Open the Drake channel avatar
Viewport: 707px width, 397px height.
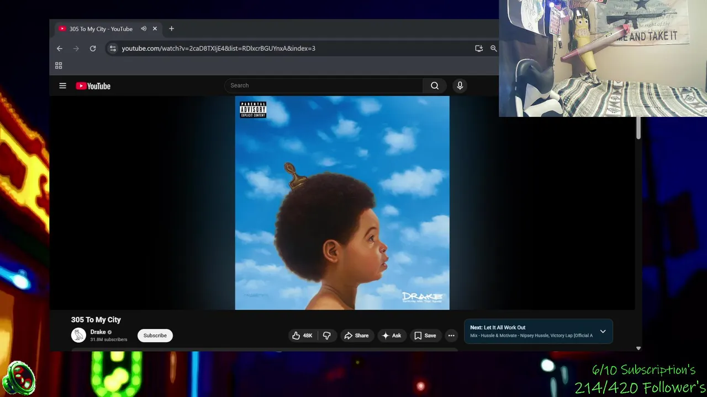pyautogui.click(x=79, y=335)
